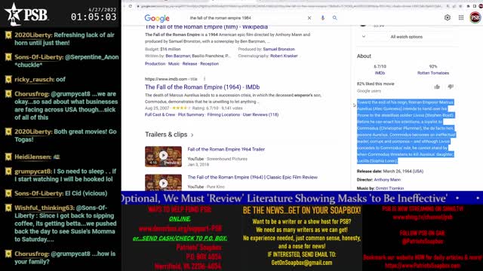This screenshot has width=483, height=271.
Task: Expand All watch options
Action: [x=406, y=37]
